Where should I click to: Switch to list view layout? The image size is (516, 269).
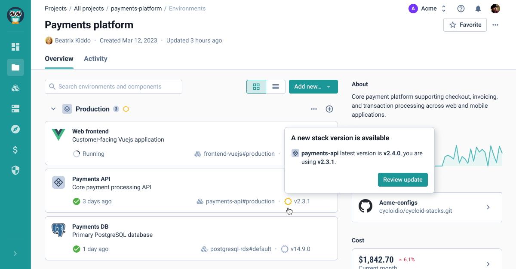(276, 87)
